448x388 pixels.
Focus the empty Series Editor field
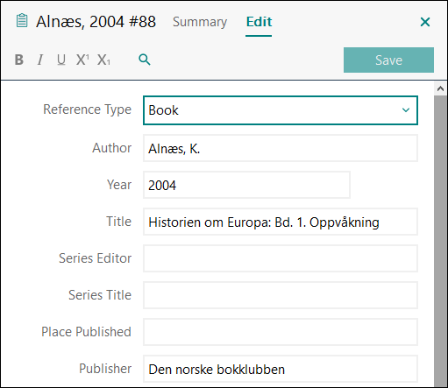click(281, 258)
